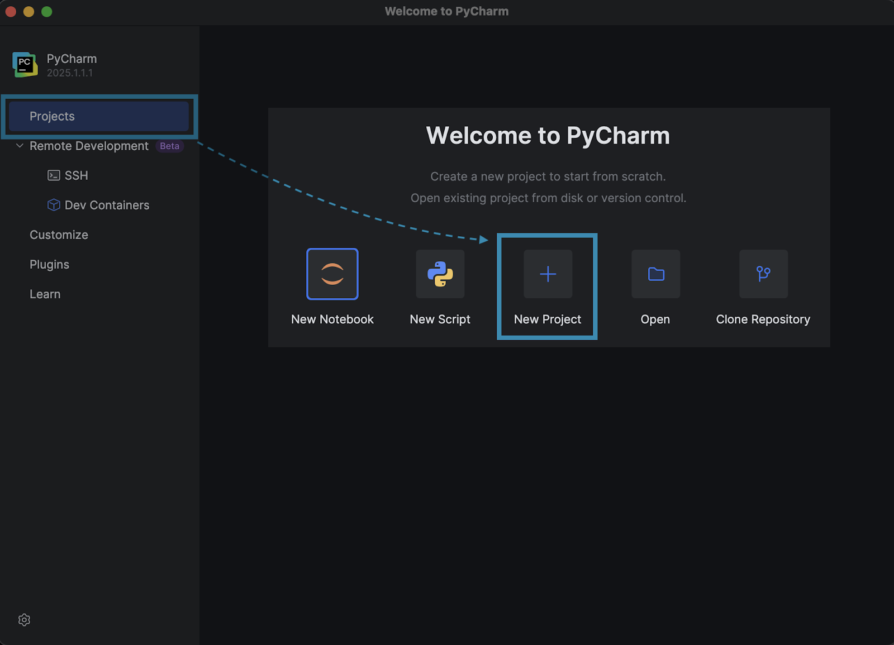This screenshot has width=894, height=645.
Task: Open the Plugins section
Action: pyautogui.click(x=49, y=264)
